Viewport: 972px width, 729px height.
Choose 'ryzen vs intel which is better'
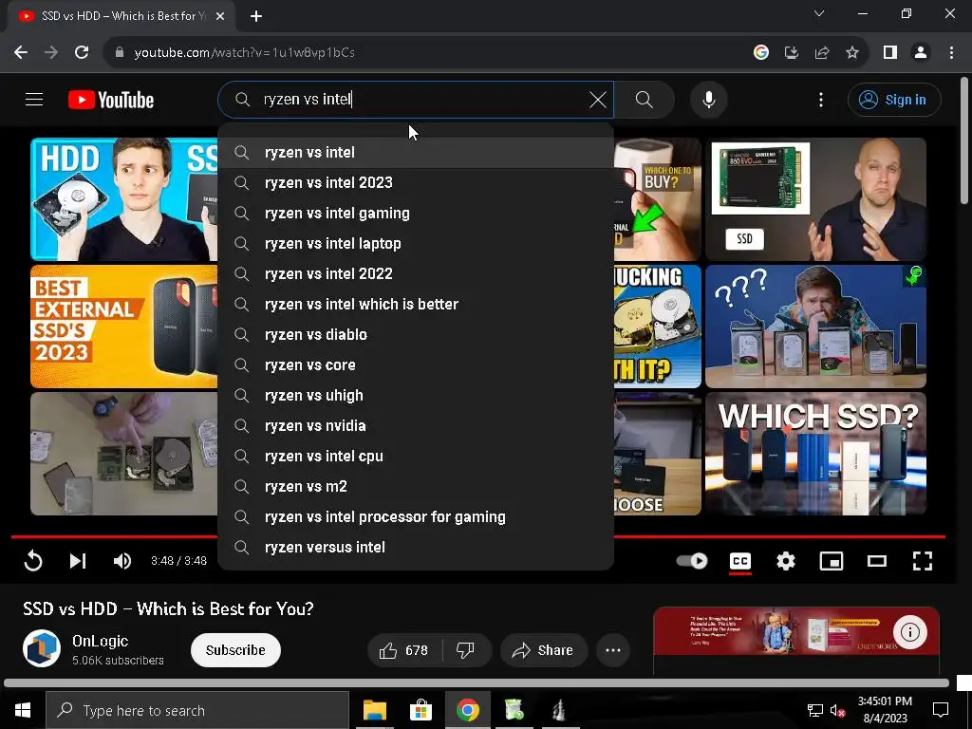[416, 305]
